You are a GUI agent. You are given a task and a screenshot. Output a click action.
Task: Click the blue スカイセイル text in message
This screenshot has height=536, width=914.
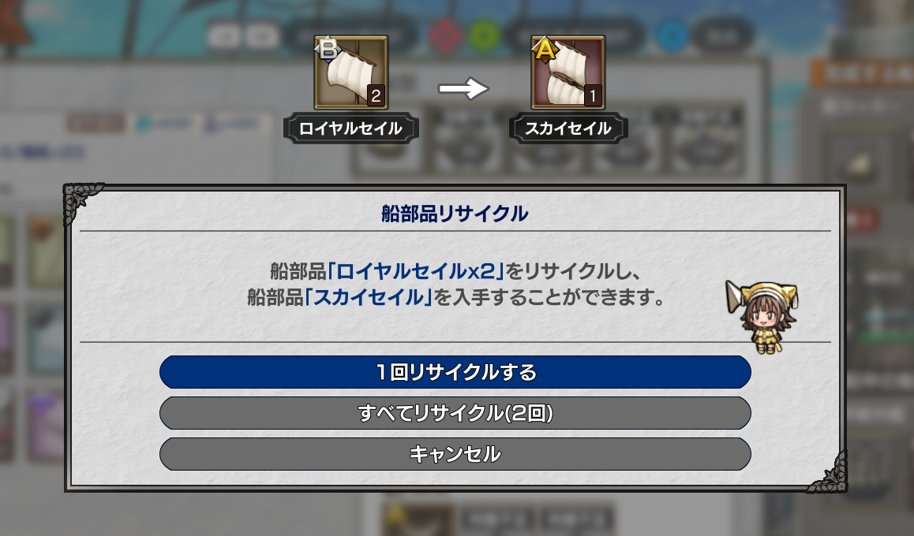pos(369,297)
